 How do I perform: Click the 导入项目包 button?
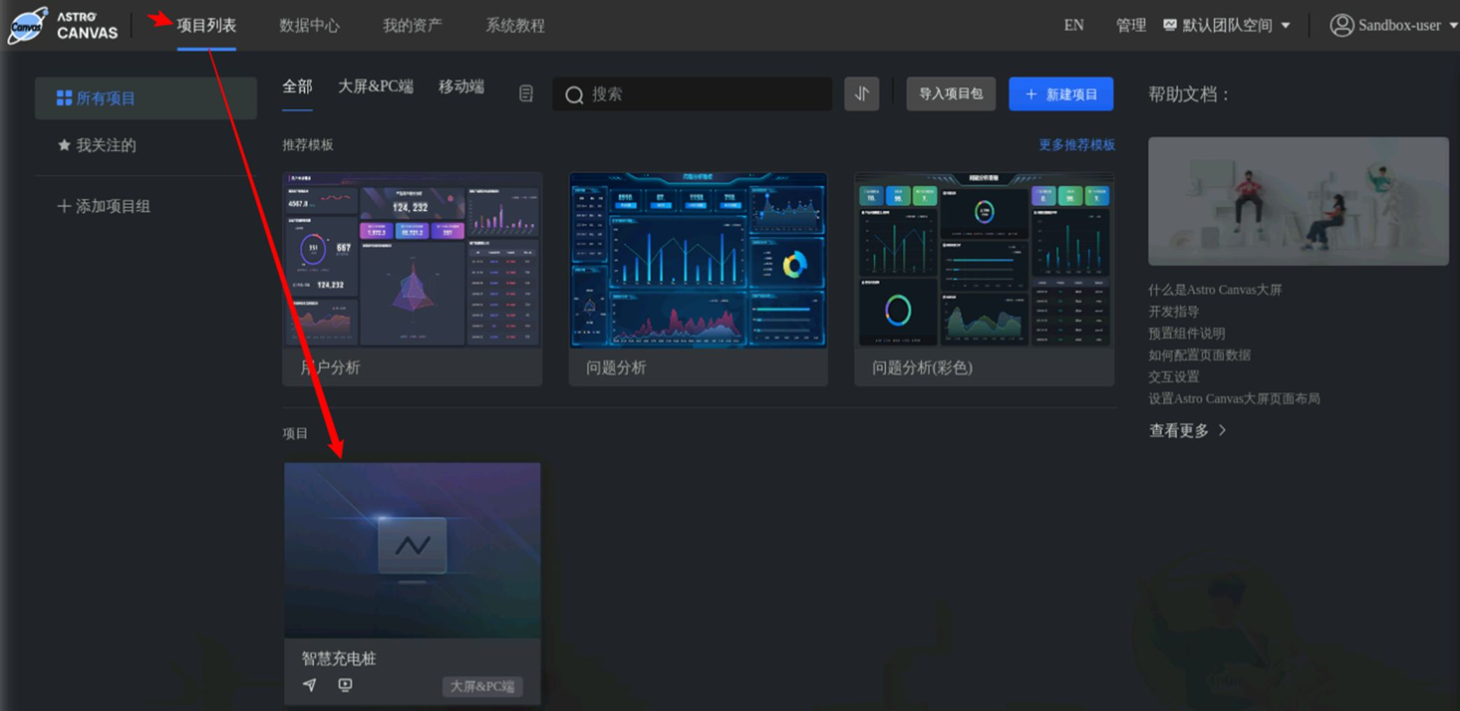[950, 94]
